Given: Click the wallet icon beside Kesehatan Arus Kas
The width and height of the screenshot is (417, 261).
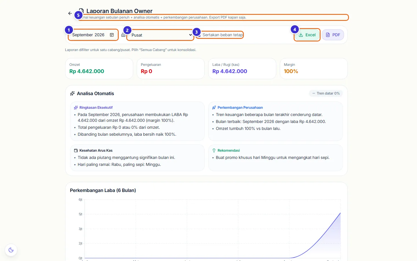Looking at the screenshot, I should (76, 151).
